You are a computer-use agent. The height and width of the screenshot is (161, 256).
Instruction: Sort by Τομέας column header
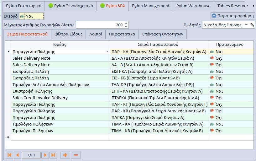[x=60, y=45]
